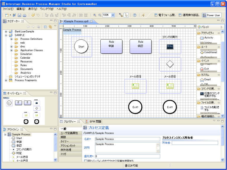227x170 pixels.
Task: Open the 表示 menu
Action: click(x=32, y=9)
